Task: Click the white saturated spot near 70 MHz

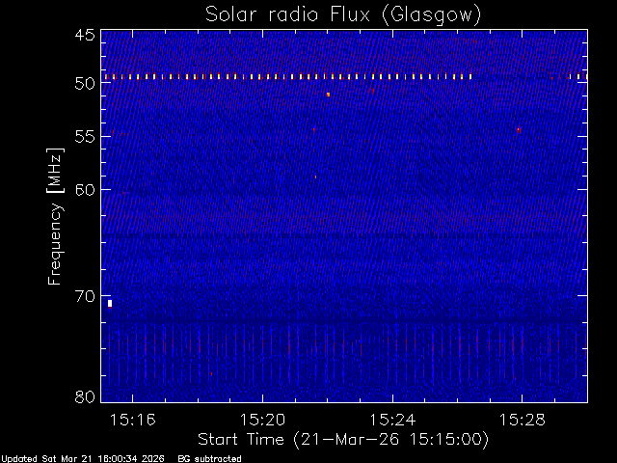Action: [110, 303]
